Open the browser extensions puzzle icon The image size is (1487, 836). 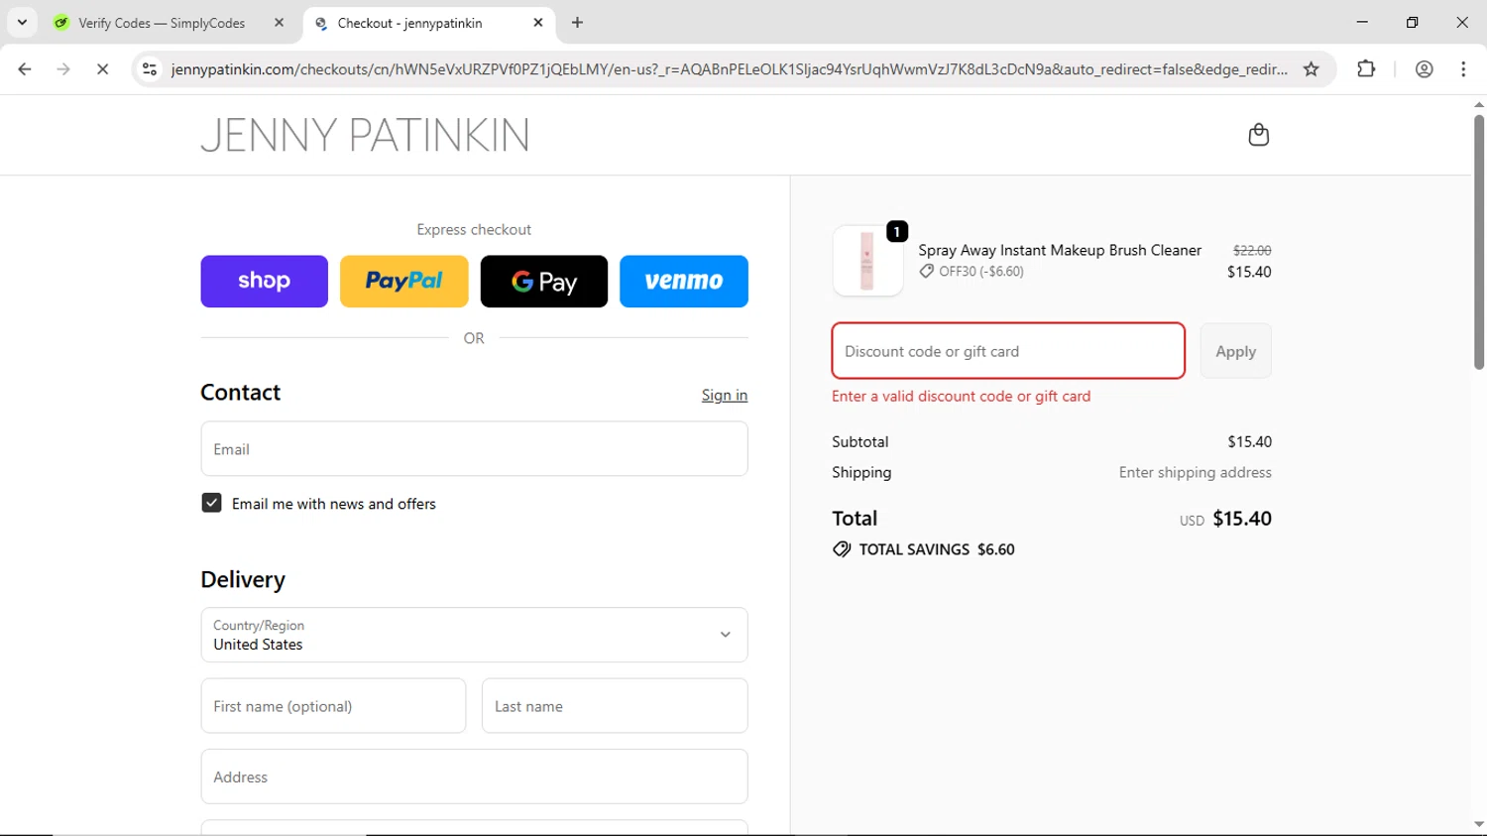(x=1366, y=69)
